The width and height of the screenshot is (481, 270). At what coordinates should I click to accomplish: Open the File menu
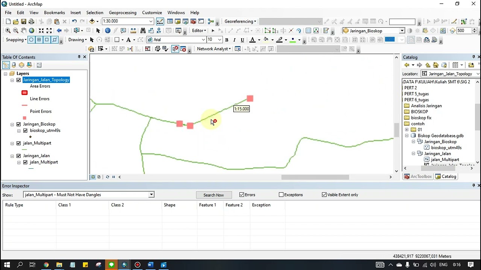point(8,12)
